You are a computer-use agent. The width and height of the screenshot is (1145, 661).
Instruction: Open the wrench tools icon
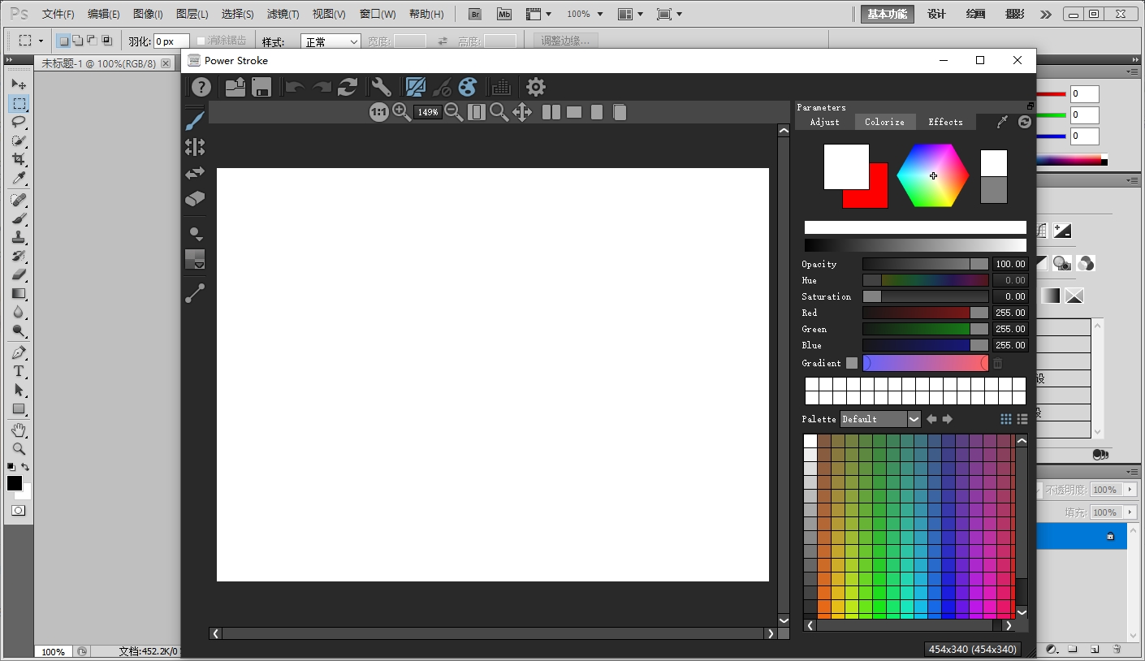381,87
